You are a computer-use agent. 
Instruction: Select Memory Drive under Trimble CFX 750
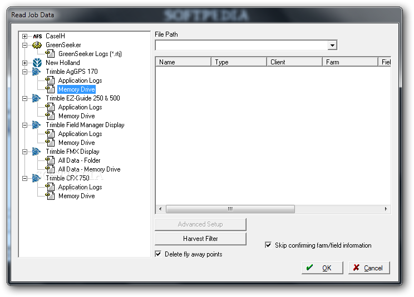coord(77,196)
